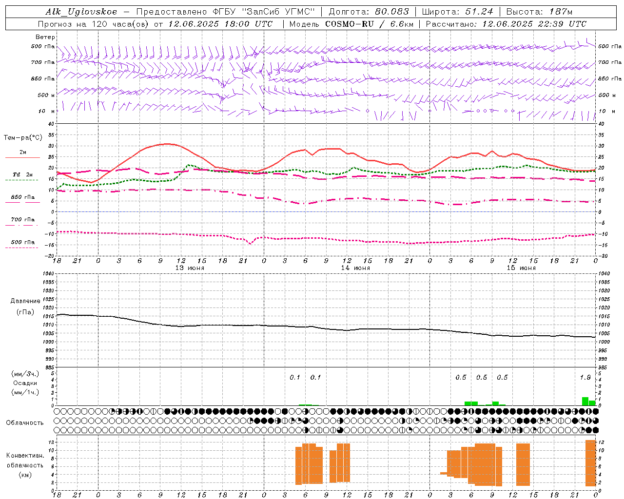This screenshot has height=499, width=624.
Task: Click the '(км)' unit under convective cloud label
Action: pos(25,475)
